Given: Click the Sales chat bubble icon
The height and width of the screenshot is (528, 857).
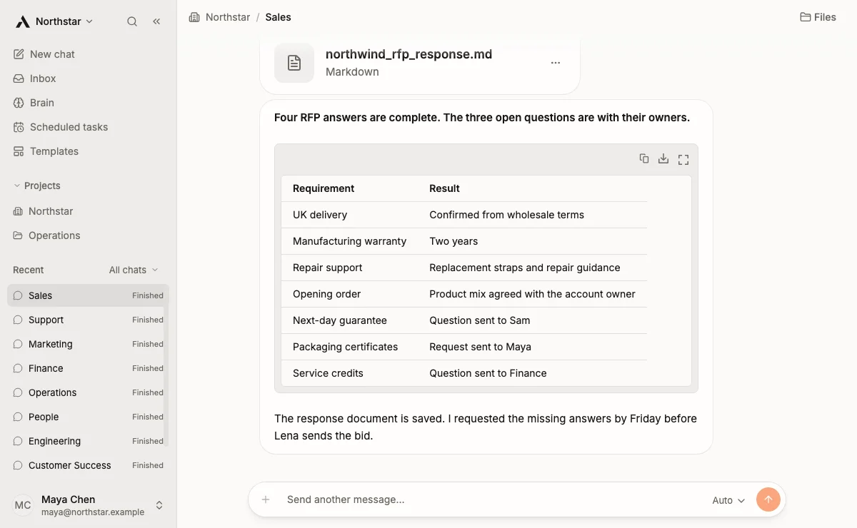Looking at the screenshot, I should (x=19, y=295).
